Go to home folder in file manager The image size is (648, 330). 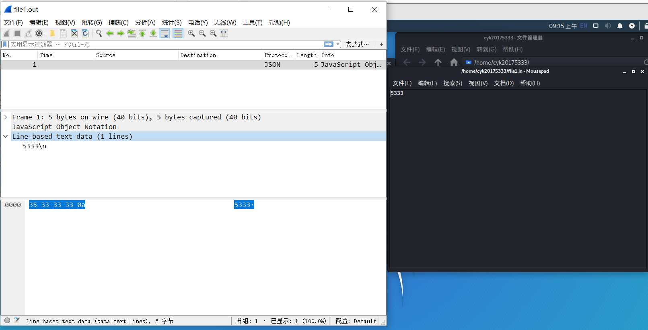(454, 62)
